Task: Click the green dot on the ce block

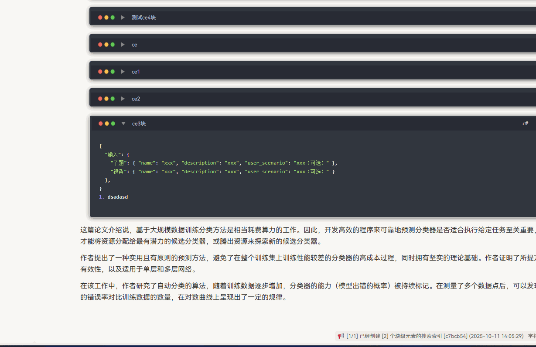Action: coord(113,44)
